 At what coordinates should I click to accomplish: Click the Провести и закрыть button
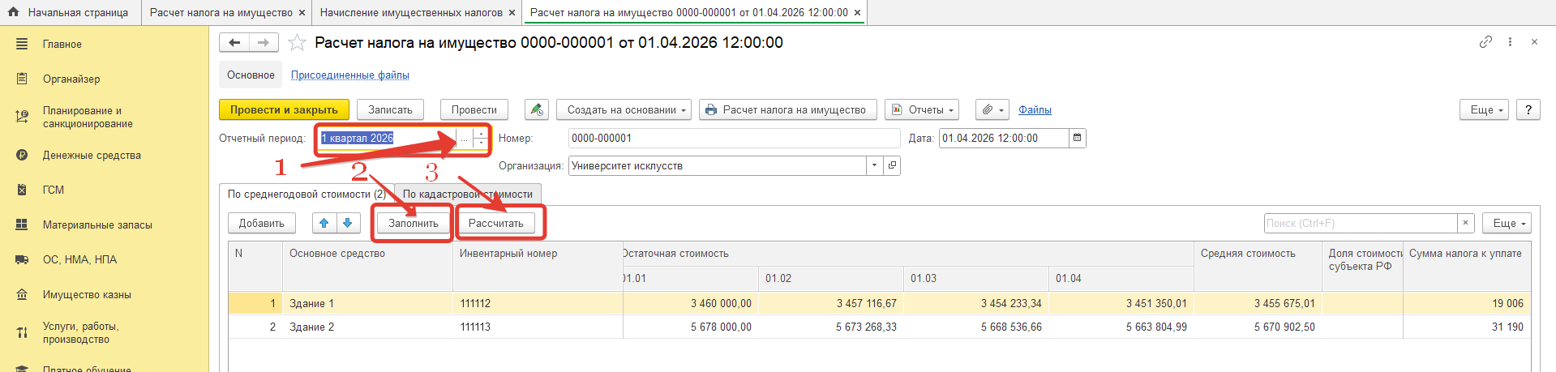[284, 109]
